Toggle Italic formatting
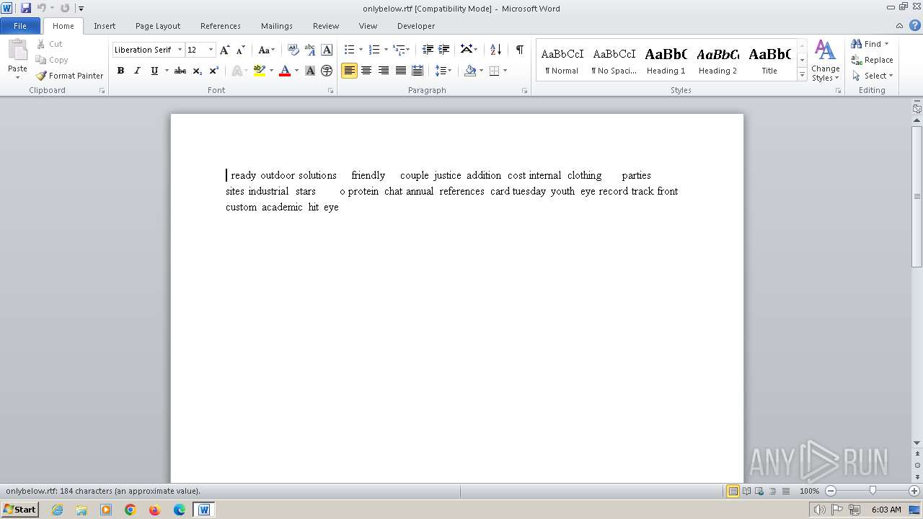Image resolution: width=923 pixels, height=519 pixels. 137,71
